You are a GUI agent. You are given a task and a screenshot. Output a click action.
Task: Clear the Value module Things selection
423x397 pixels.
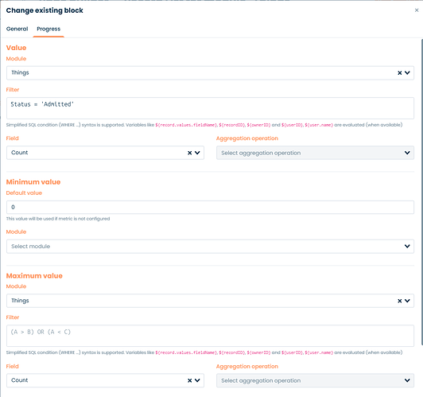pos(399,73)
